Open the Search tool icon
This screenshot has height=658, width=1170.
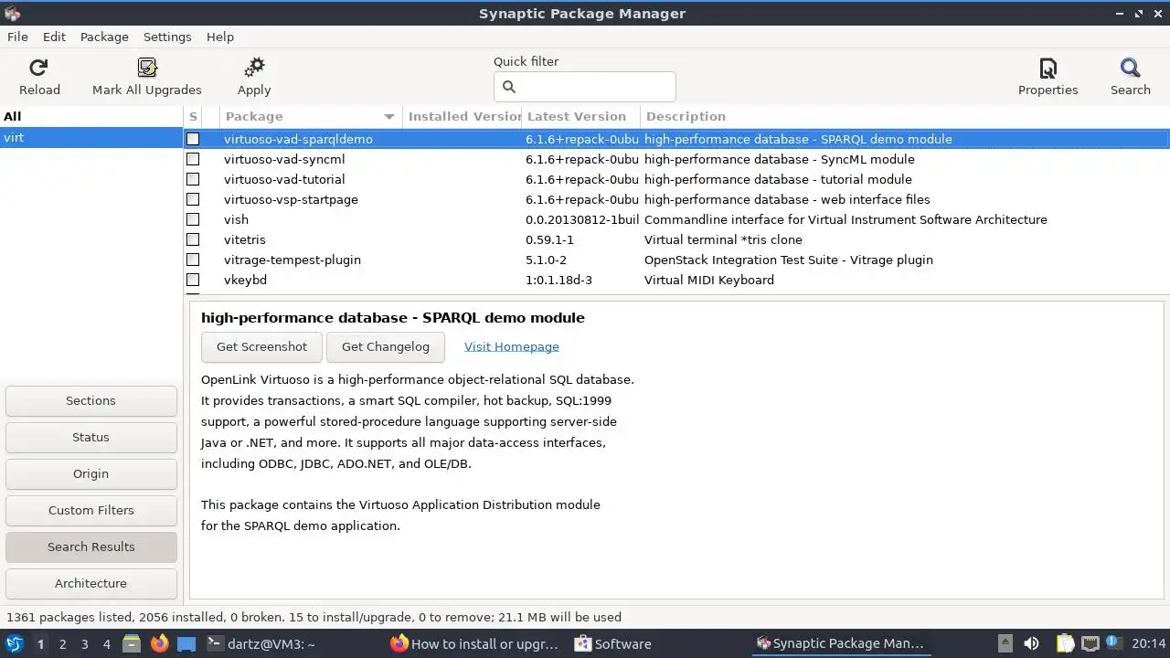click(x=1131, y=68)
